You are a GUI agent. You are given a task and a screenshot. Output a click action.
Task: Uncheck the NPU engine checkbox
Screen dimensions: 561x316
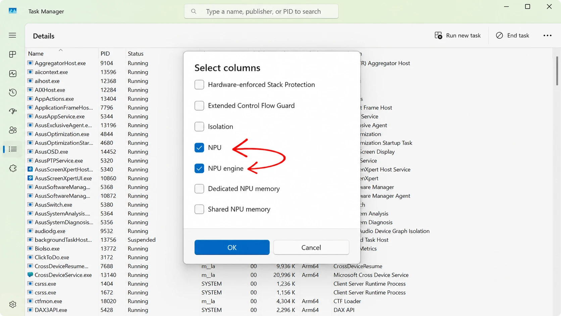coord(199,168)
